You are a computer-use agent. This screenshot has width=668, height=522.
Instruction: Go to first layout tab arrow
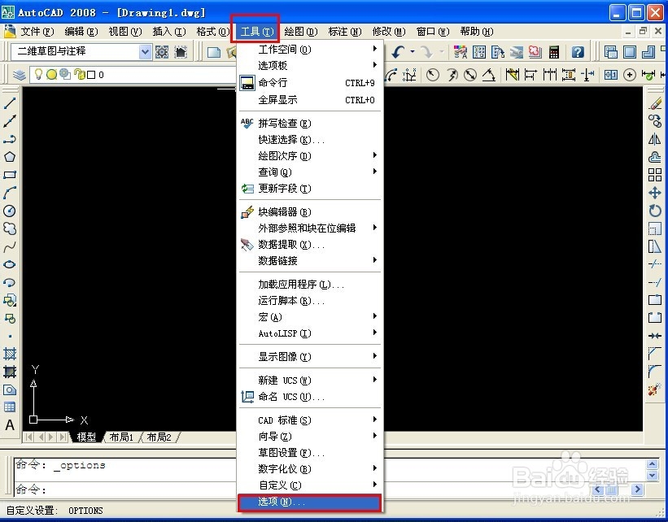29,437
